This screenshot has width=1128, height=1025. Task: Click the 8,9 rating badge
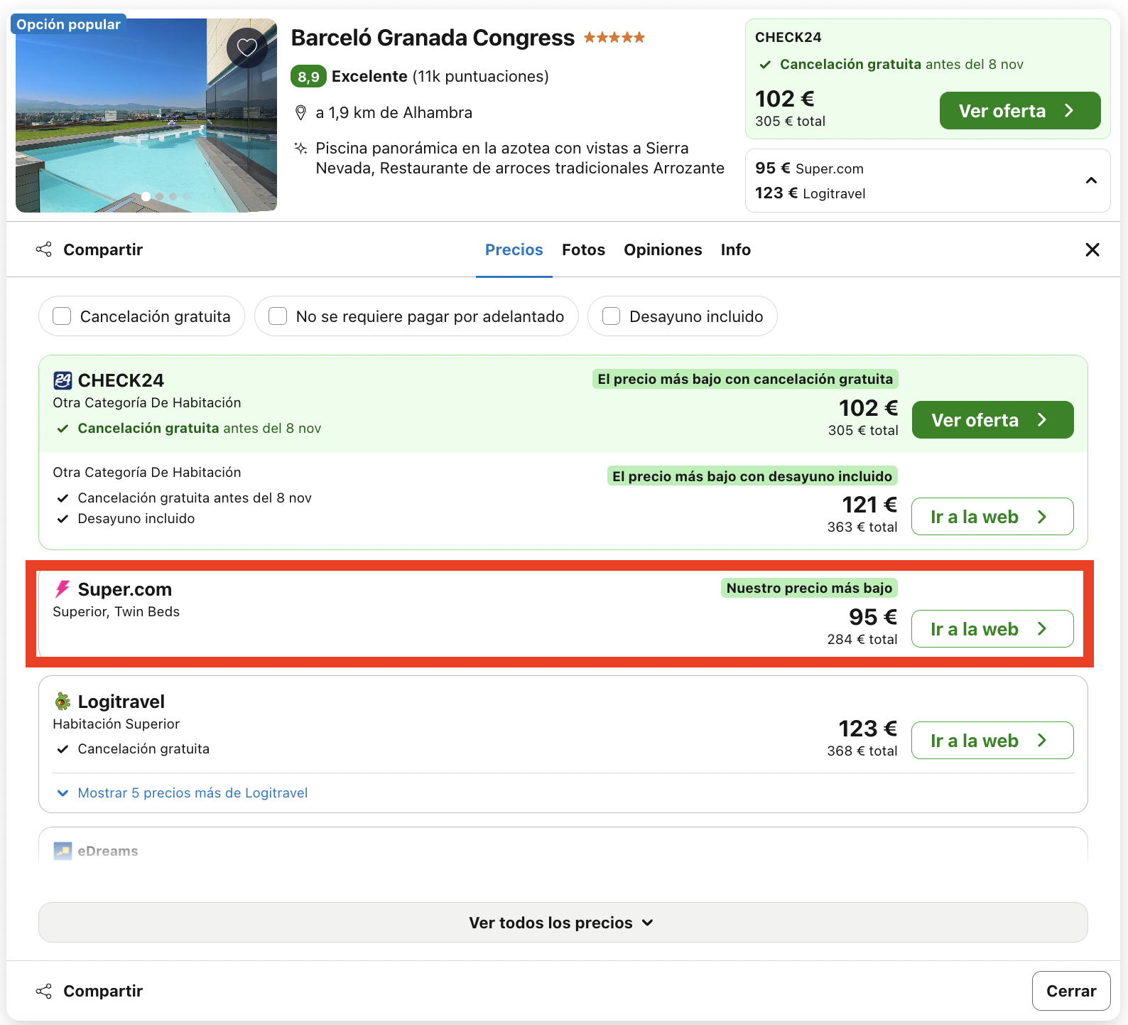pos(308,76)
